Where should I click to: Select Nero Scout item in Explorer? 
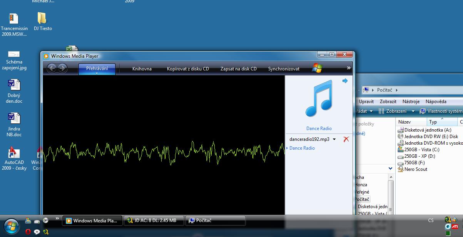click(412, 169)
